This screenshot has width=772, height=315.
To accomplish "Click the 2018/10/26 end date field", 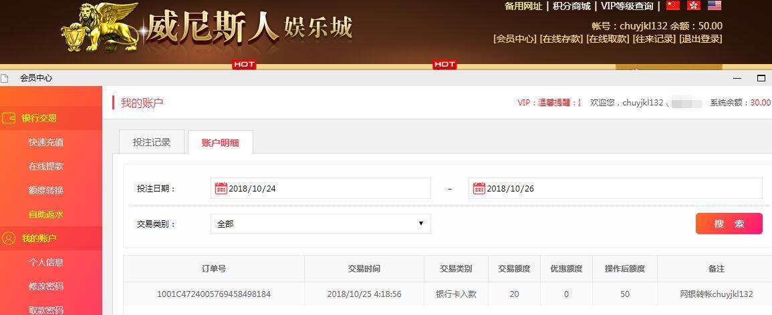I will tap(622, 188).
